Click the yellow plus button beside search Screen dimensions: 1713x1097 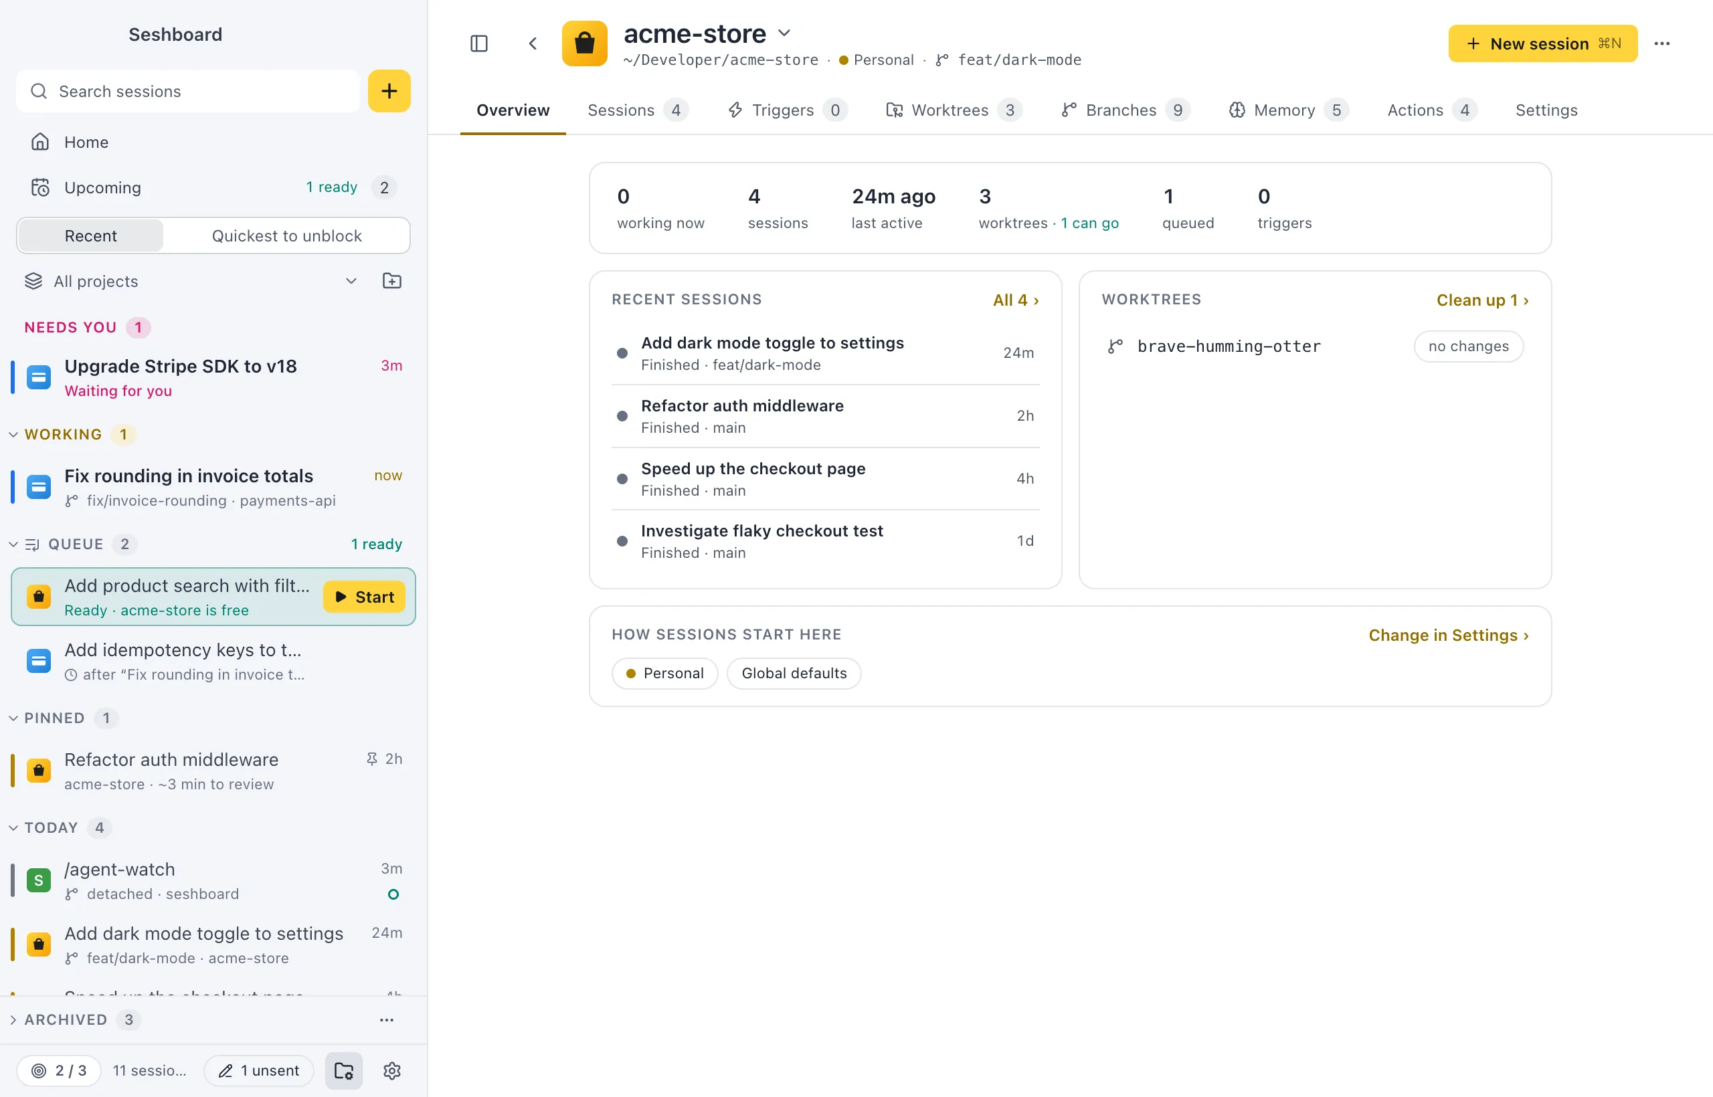[x=389, y=91]
